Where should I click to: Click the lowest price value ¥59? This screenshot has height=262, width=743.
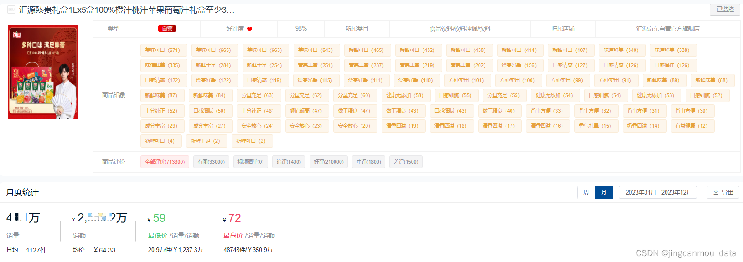[156, 218]
